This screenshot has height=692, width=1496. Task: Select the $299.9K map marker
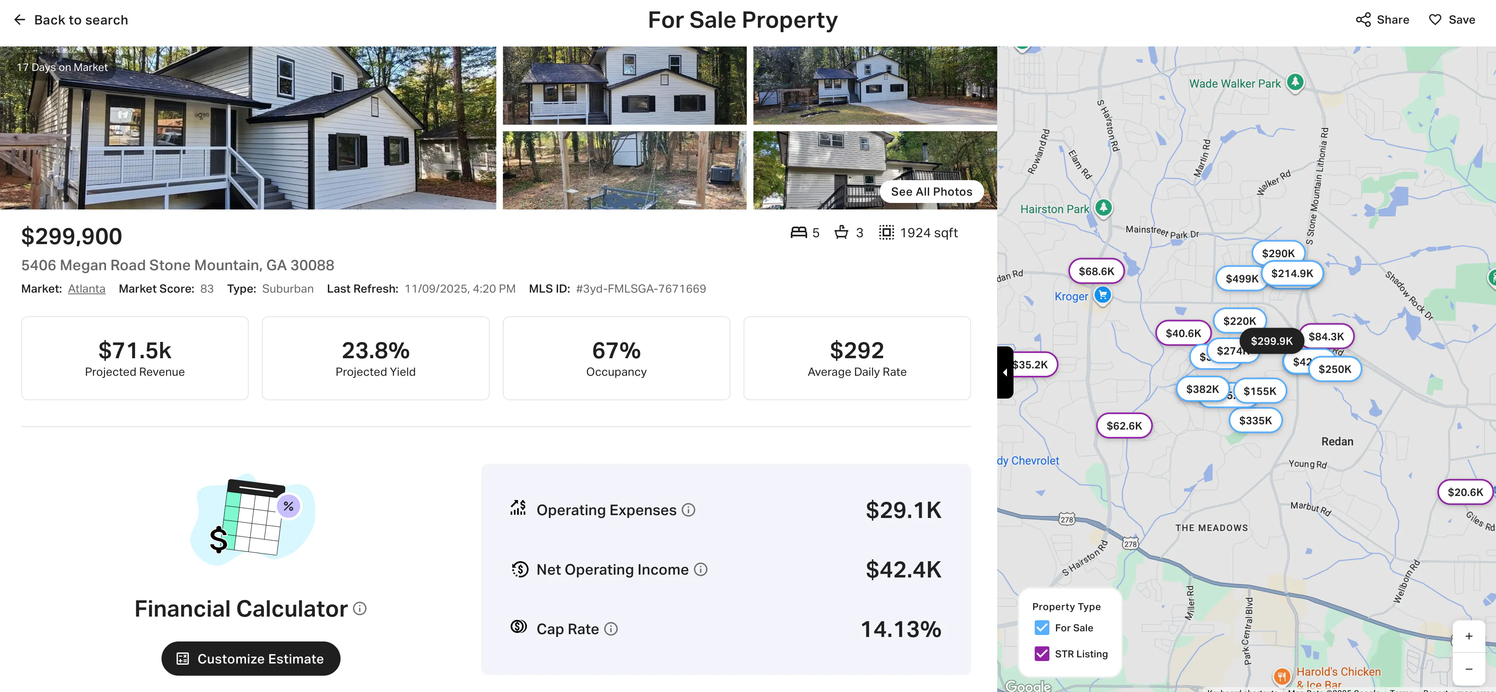coord(1271,341)
